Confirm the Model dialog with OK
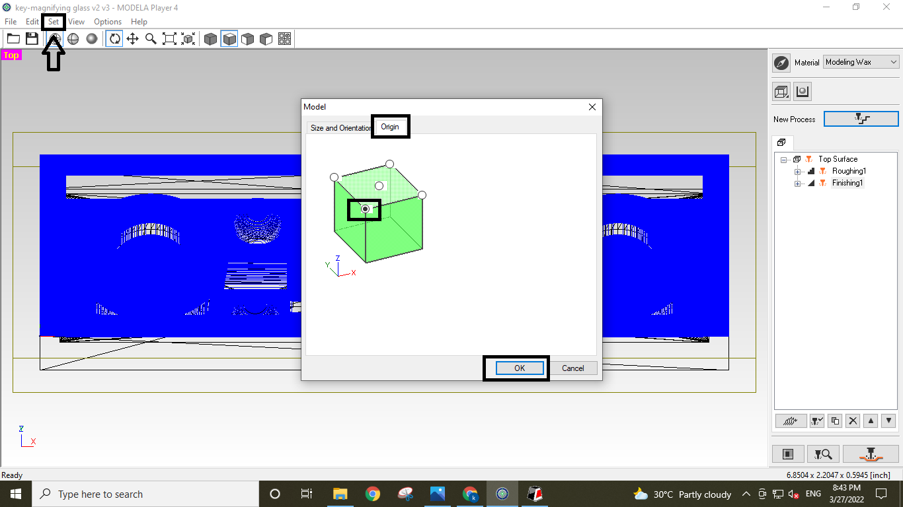Image resolution: width=903 pixels, height=507 pixels. [x=520, y=368]
